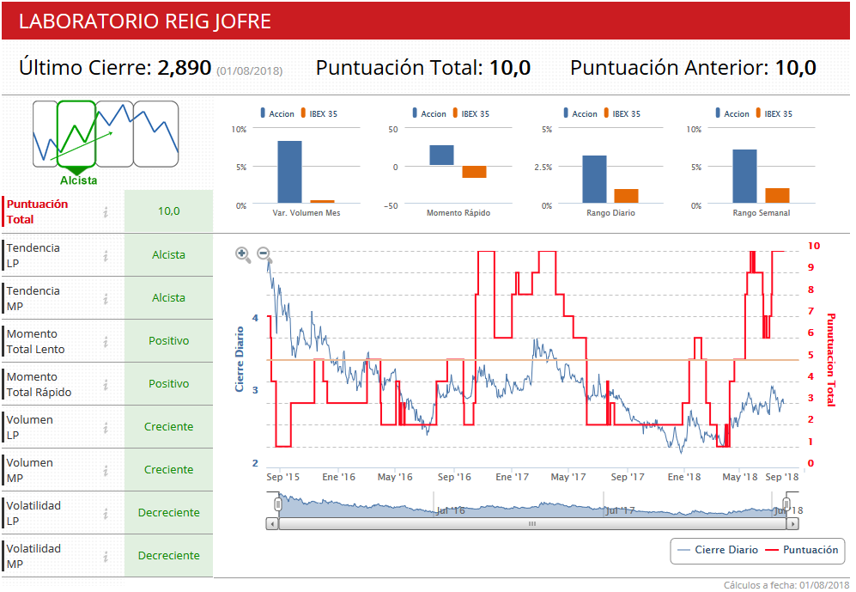Screen dimensions: 856x592
Task: Click the navigator horizontal scrollbar thumb
Action: point(532,524)
